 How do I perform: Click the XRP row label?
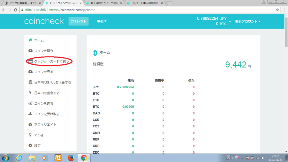[x=96, y=146]
